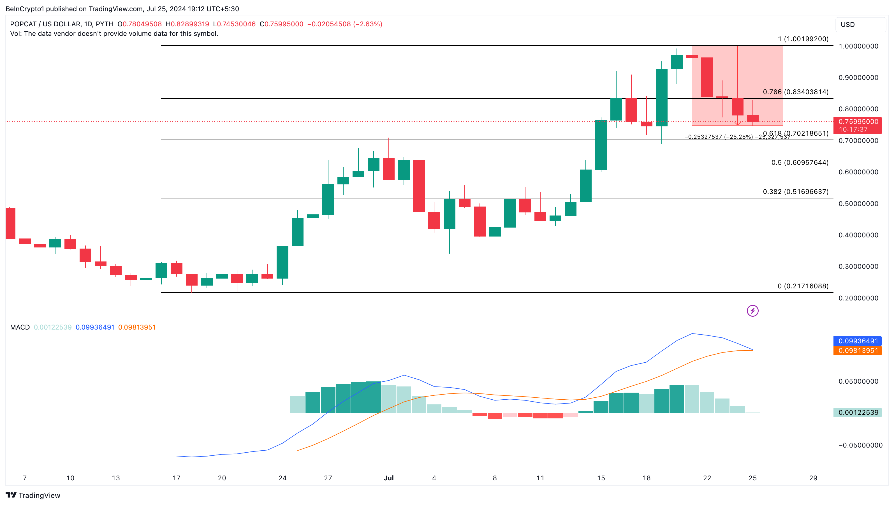
Task: Click the TradingView logo icon
Action: tap(11, 495)
